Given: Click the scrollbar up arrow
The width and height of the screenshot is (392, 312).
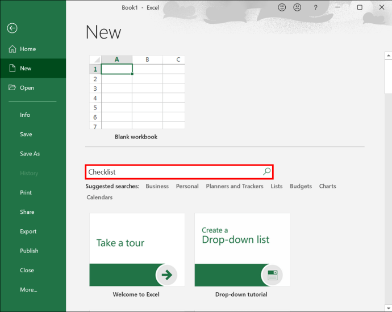Looking at the screenshot, I should pyautogui.click(x=388, y=56).
